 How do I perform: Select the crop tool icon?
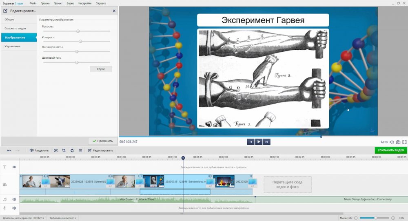tap(64, 150)
